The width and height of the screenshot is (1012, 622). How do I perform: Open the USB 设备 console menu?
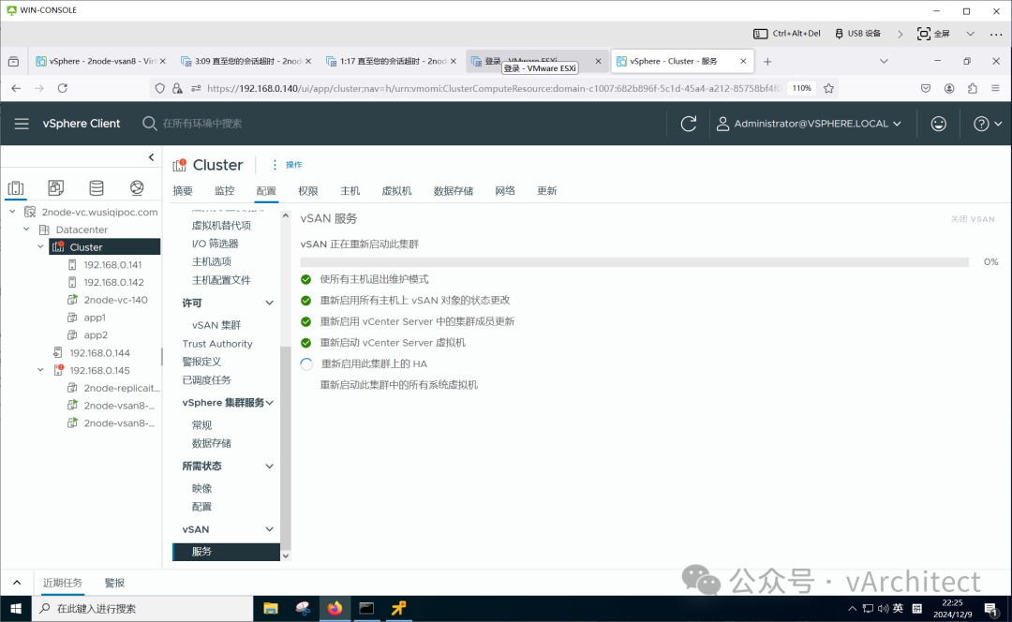point(857,34)
